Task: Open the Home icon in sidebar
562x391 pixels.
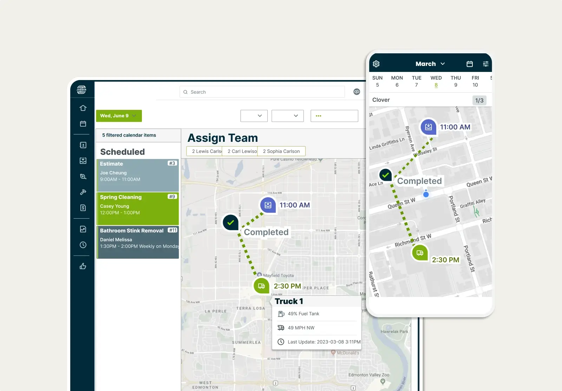Action: pyautogui.click(x=83, y=108)
